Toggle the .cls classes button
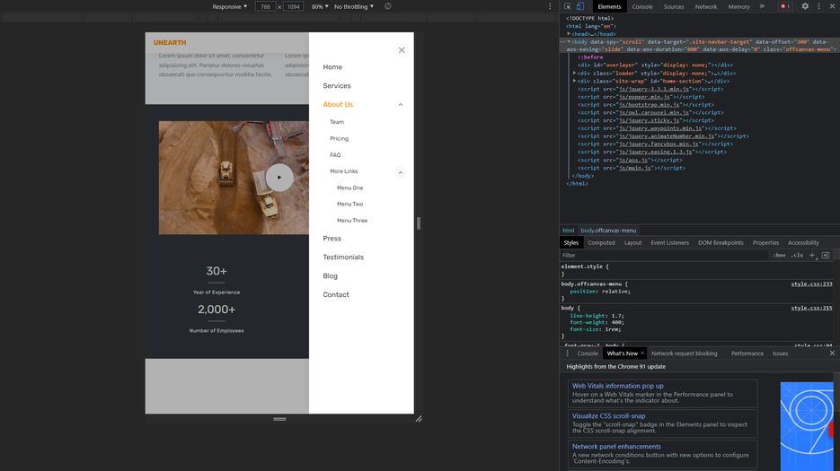 798,256
